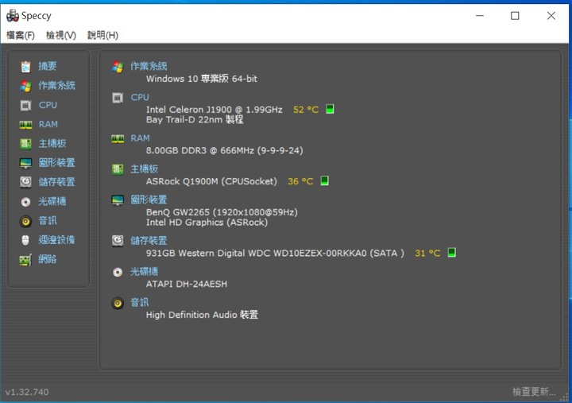Select 儲存裝置 hard drive sidebar icon
The height and width of the screenshot is (403, 572).
click(x=25, y=182)
